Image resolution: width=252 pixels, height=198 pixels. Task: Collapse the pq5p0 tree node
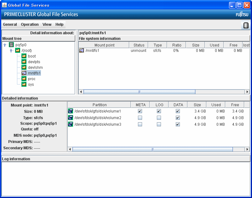(x=5, y=45)
